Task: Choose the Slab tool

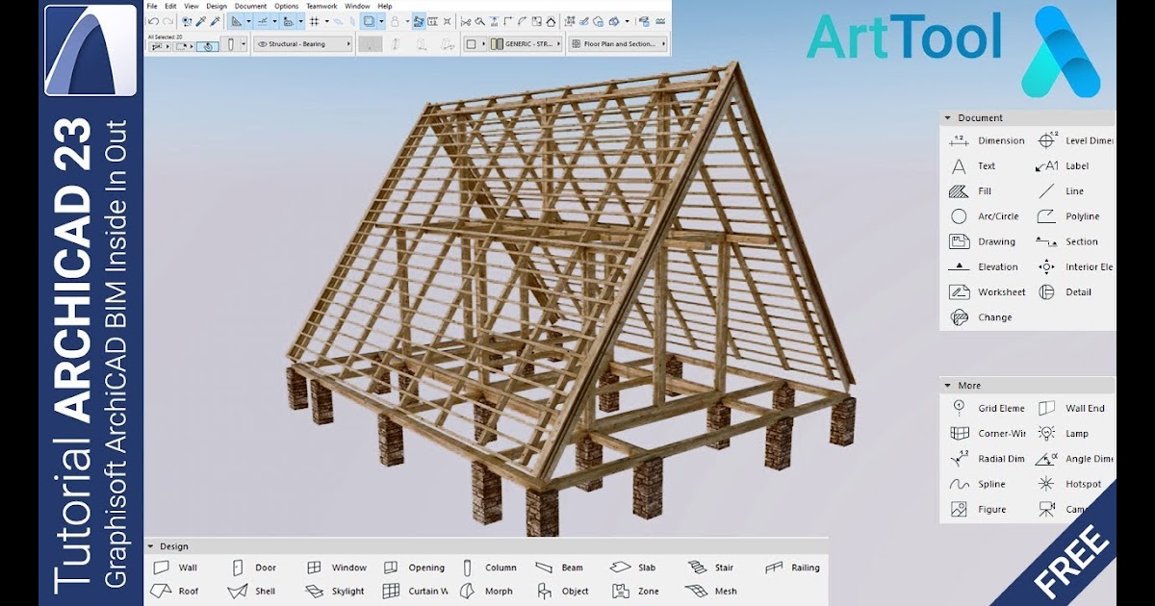Action: click(634, 568)
